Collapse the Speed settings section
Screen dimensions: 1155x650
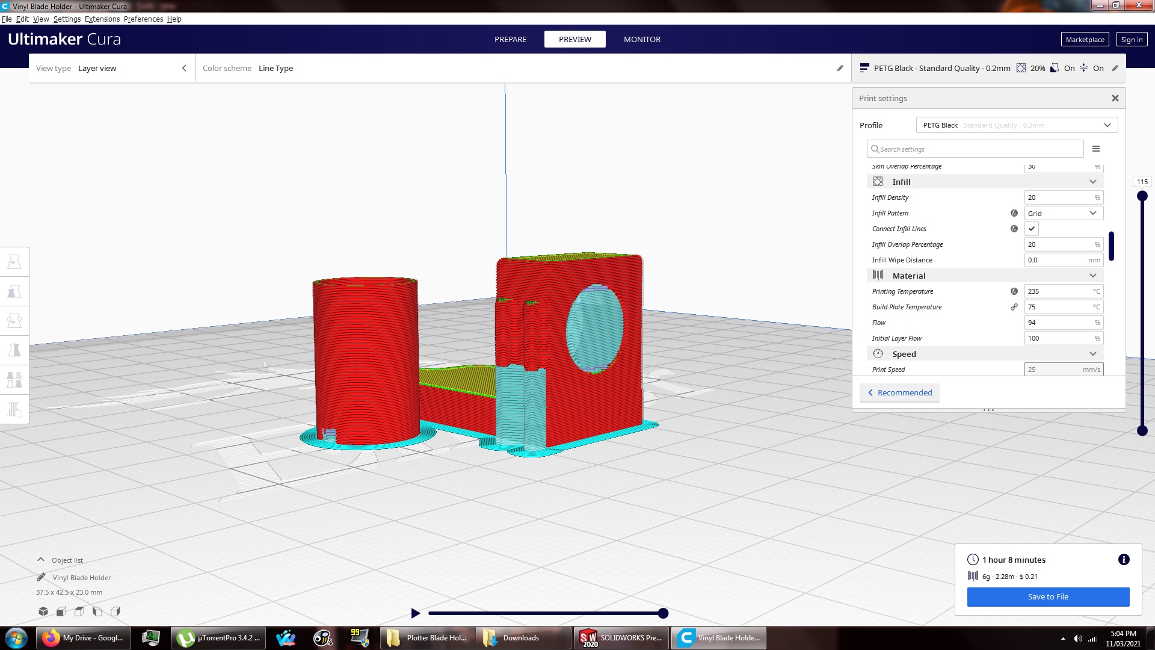click(985, 354)
